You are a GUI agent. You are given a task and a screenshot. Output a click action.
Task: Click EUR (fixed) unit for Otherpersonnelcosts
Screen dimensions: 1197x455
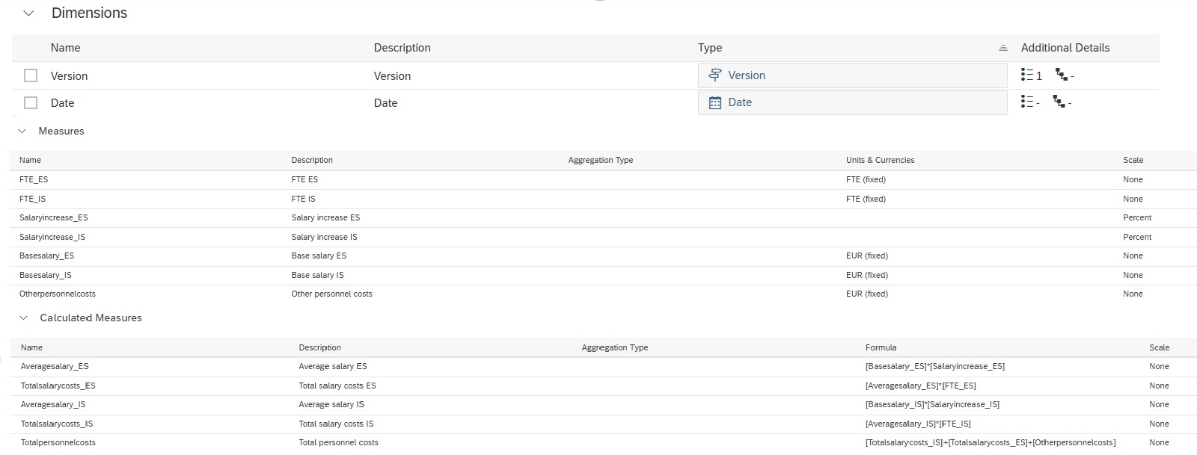(x=866, y=294)
